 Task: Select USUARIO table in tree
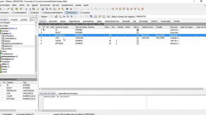pyautogui.click(x=8, y=49)
